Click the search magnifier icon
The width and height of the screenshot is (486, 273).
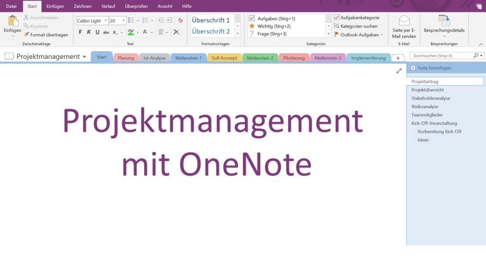(x=476, y=56)
